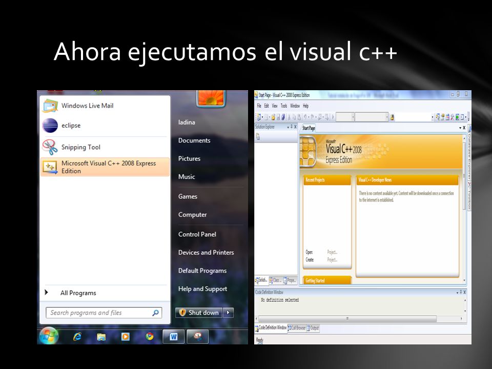Click the search magnifier icon in Start menu
492x369 pixels.
[155, 313]
